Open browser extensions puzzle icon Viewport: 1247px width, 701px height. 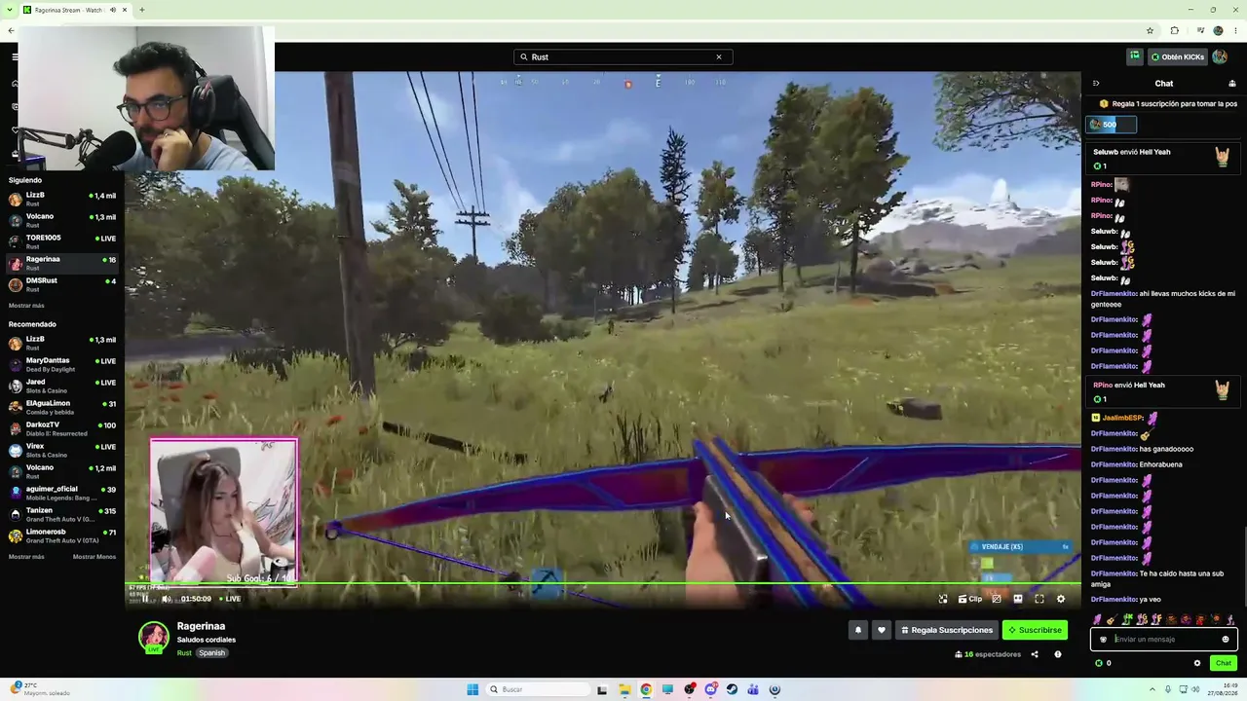pos(1174,30)
